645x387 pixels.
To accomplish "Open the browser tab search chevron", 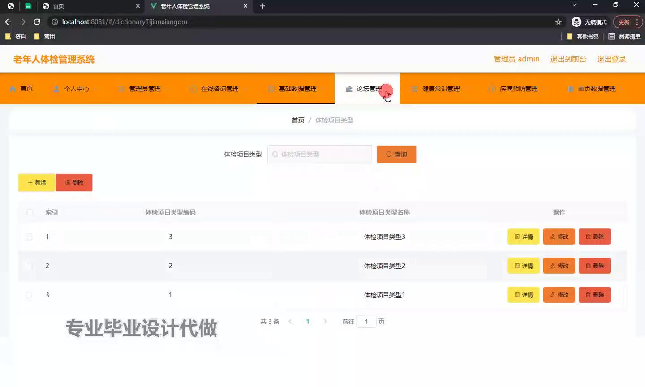I will click(x=574, y=5).
